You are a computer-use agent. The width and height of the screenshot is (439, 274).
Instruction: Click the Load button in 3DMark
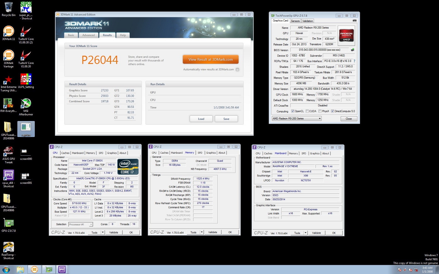(201, 119)
